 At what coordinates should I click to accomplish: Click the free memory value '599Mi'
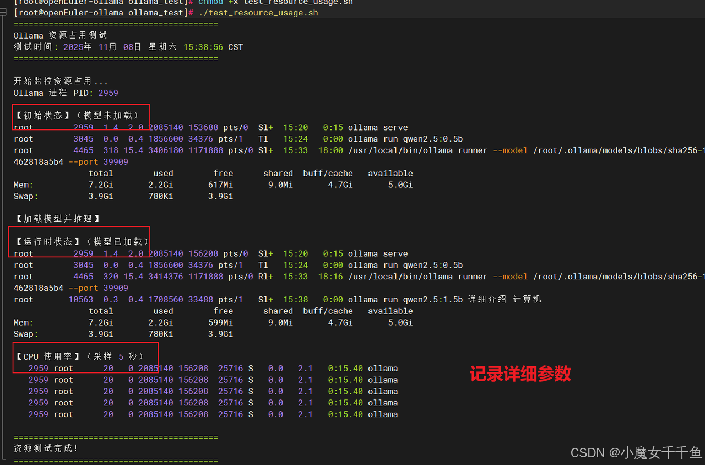[220, 322]
